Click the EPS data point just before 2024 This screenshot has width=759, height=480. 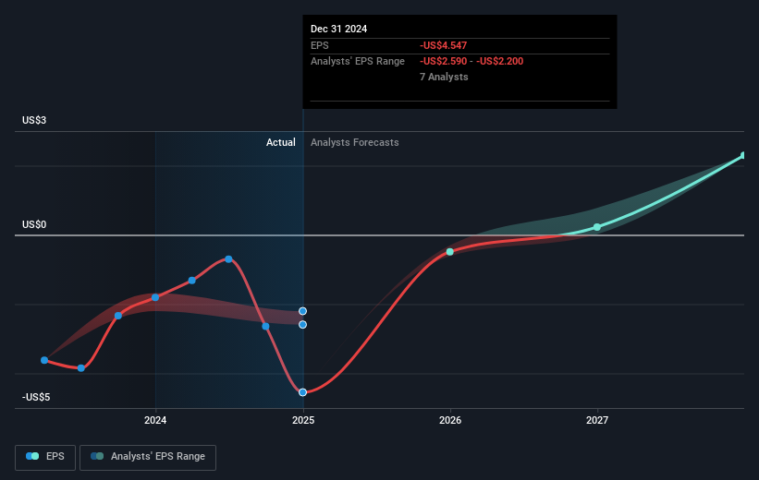click(x=118, y=316)
